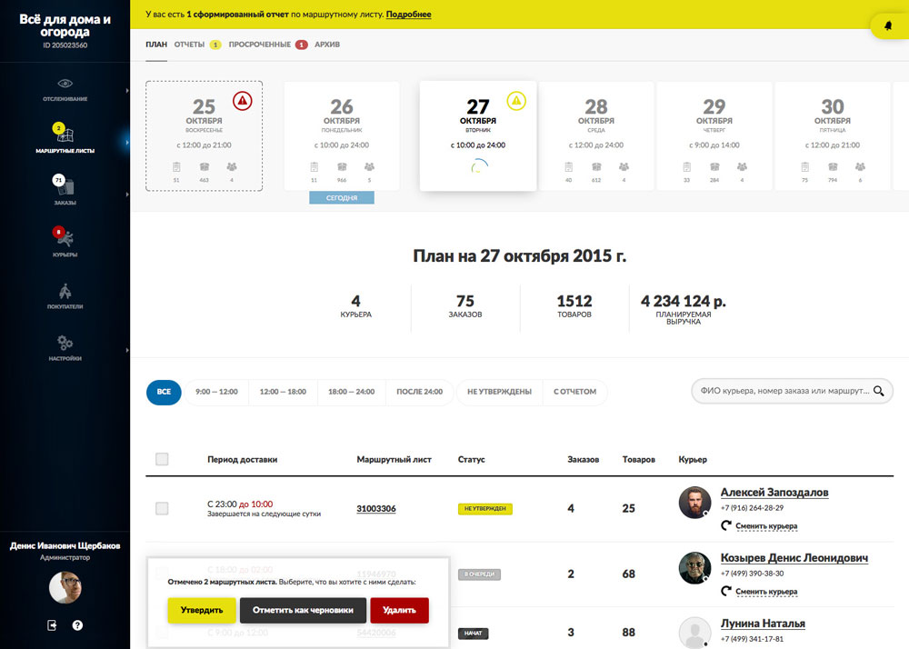The width and height of the screenshot is (909, 649).
Task: Click the orders clipboard icon on 28 October card
Action: (x=569, y=167)
